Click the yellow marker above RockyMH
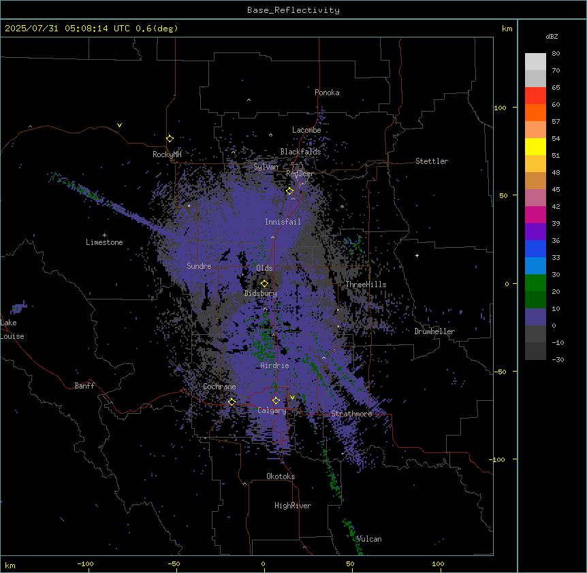 coord(170,139)
